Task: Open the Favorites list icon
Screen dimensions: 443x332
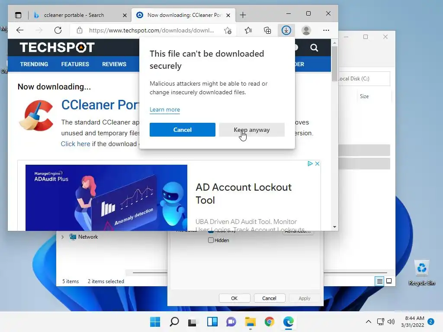Action: click(248, 30)
